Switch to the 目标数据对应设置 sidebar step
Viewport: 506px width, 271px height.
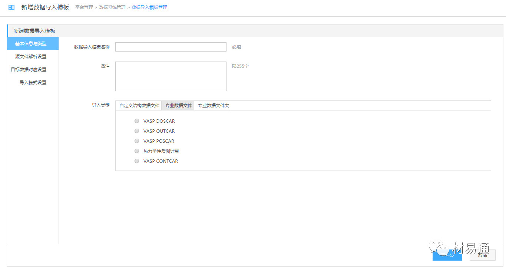point(29,70)
